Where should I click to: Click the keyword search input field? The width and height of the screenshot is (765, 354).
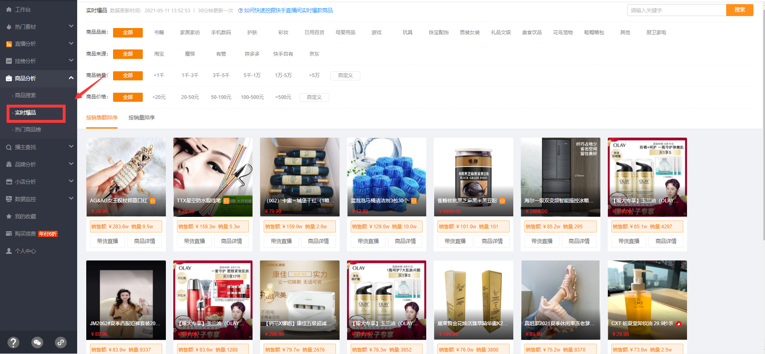(677, 10)
